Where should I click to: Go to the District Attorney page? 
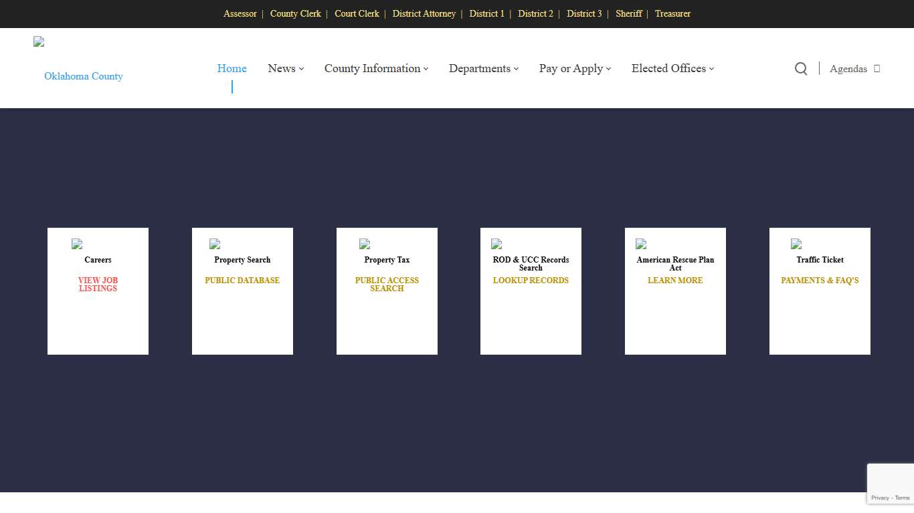[x=424, y=14]
